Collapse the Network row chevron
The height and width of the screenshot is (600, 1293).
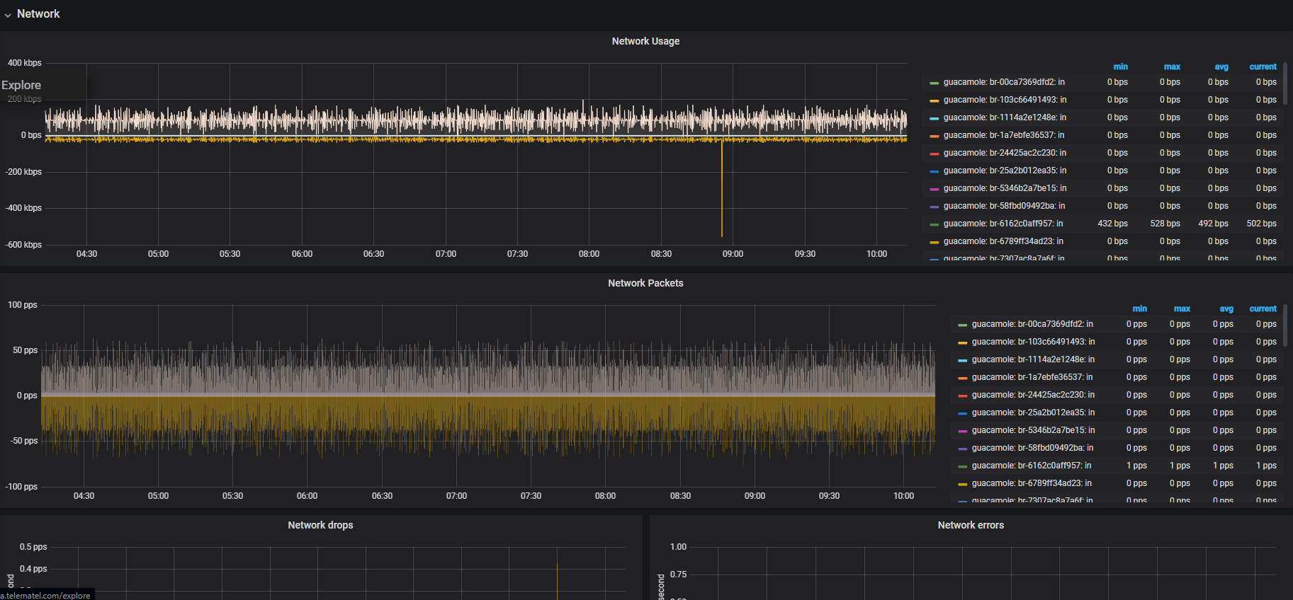pyautogui.click(x=8, y=15)
